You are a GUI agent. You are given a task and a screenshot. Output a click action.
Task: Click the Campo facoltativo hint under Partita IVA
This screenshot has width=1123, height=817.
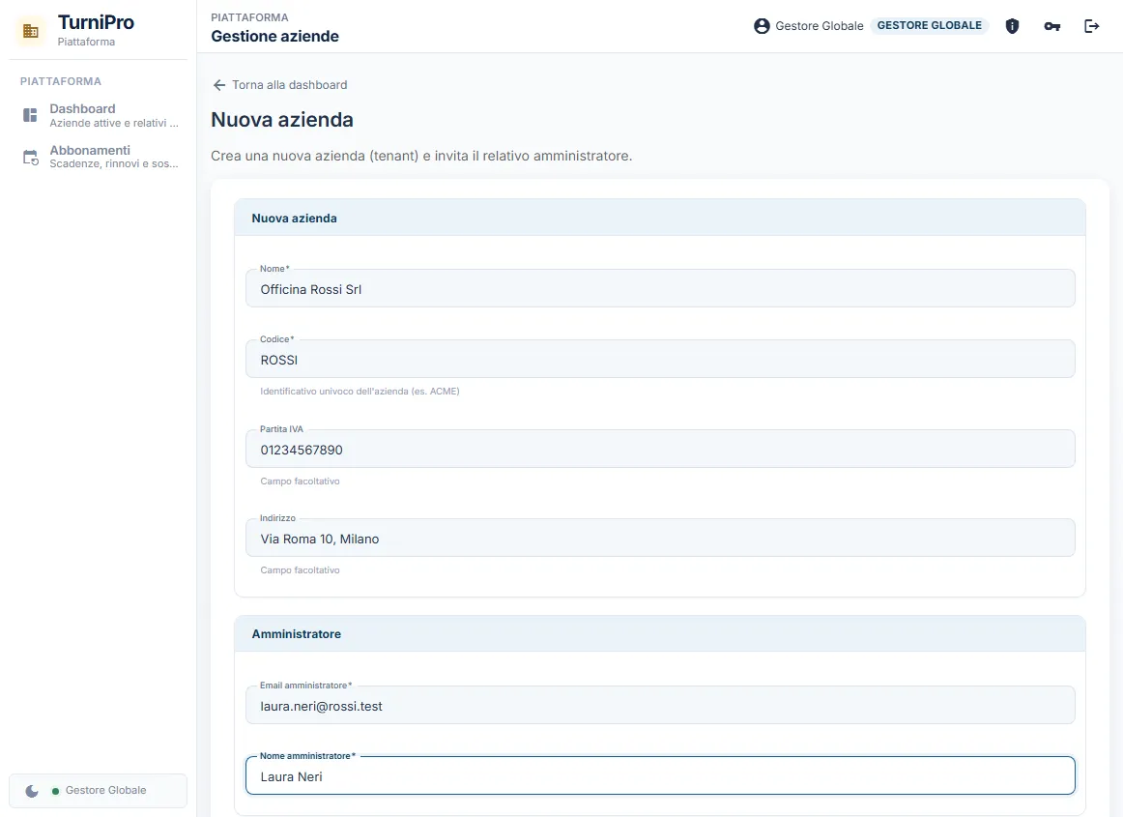tap(301, 481)
